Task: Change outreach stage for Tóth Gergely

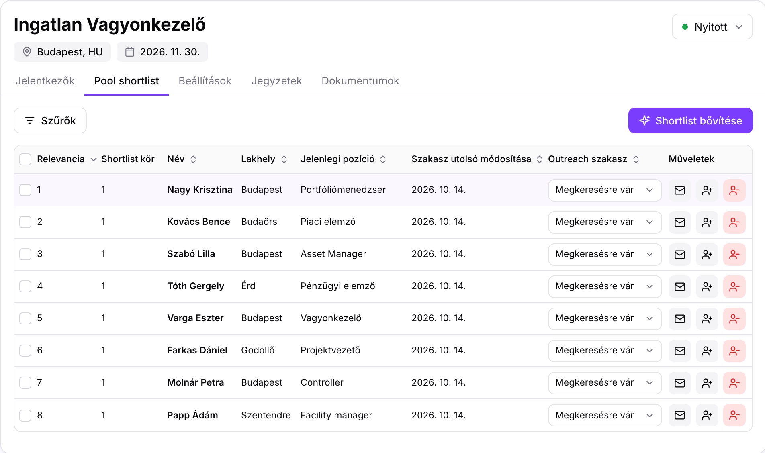Action: tap(605, 287)
